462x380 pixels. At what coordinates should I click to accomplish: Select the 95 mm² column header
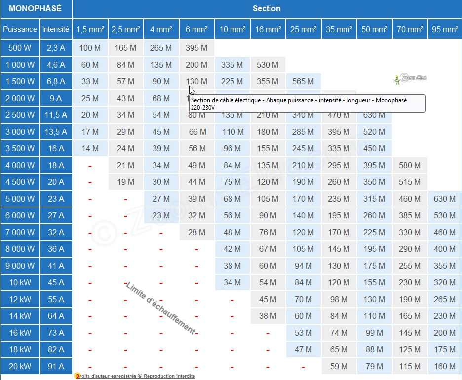click(x=445, y=29)
